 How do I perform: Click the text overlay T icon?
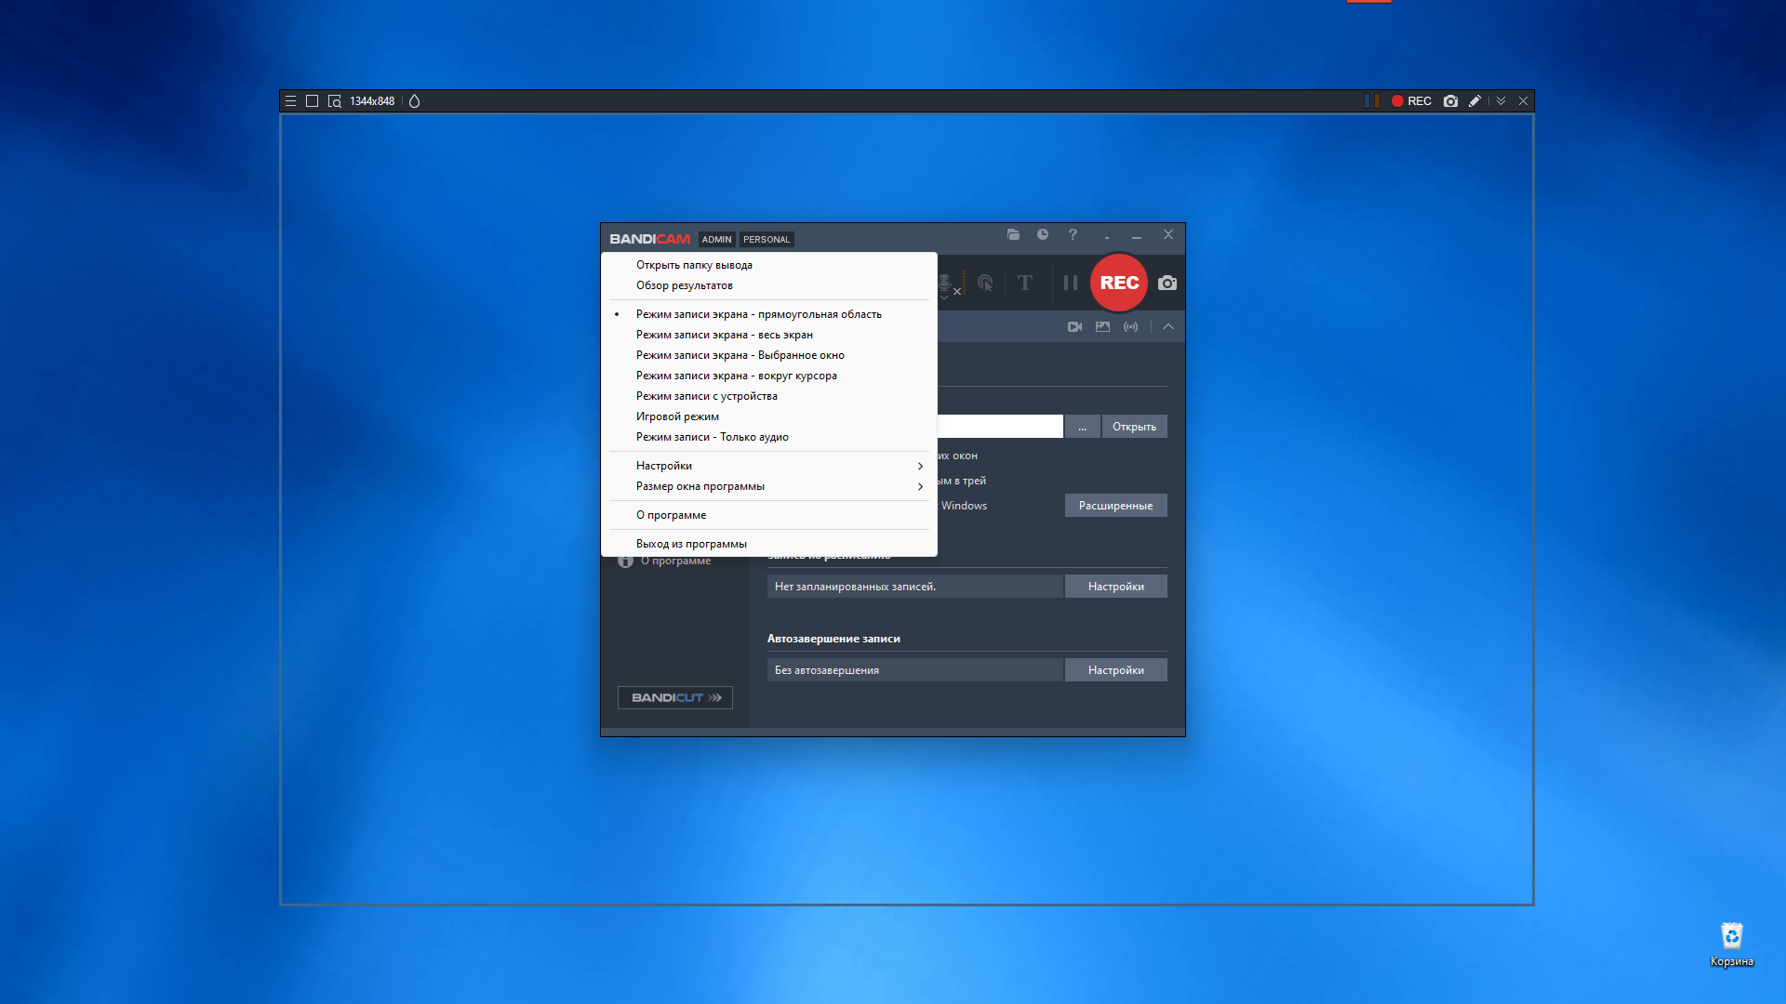(1024, 283)
